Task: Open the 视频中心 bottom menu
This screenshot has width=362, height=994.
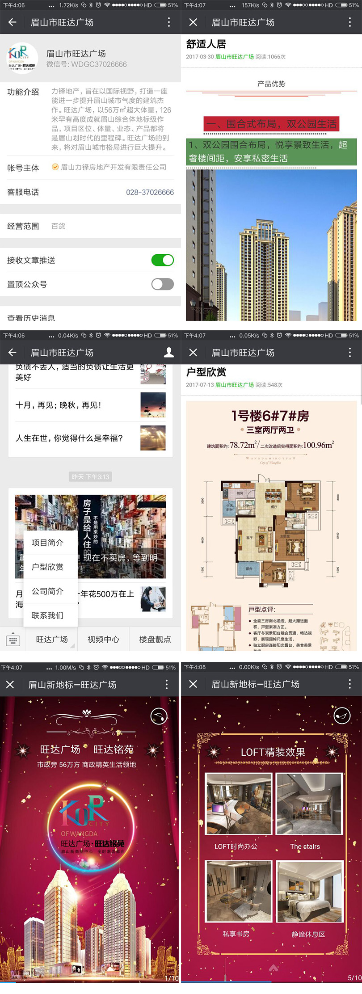Action: (103, 640)
